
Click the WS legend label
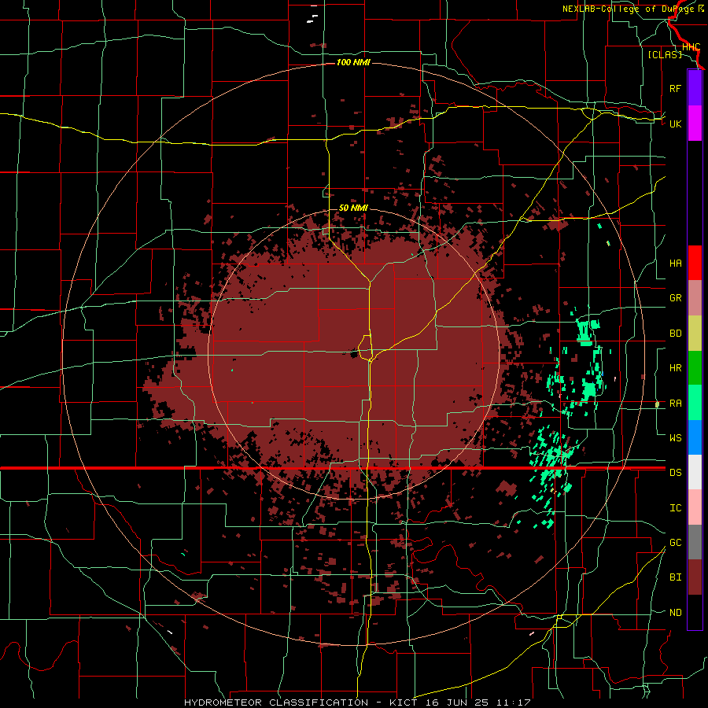[675, 438]
